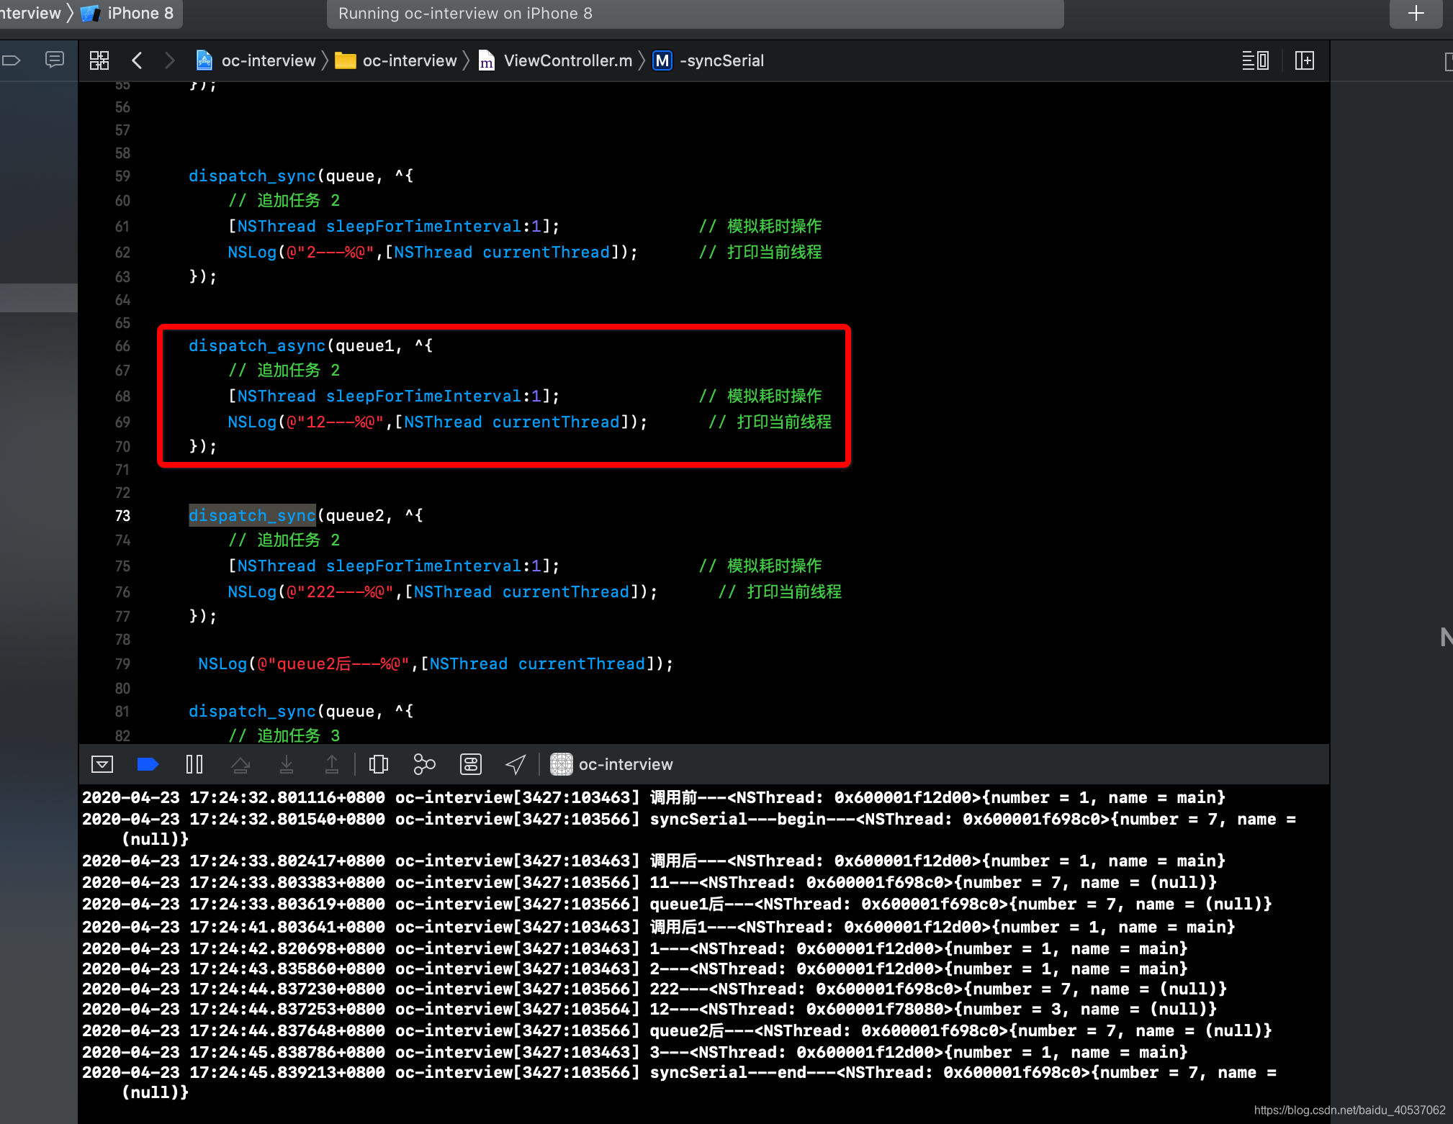
Task: Click currentThread on line 76
Action: (566, 592)
